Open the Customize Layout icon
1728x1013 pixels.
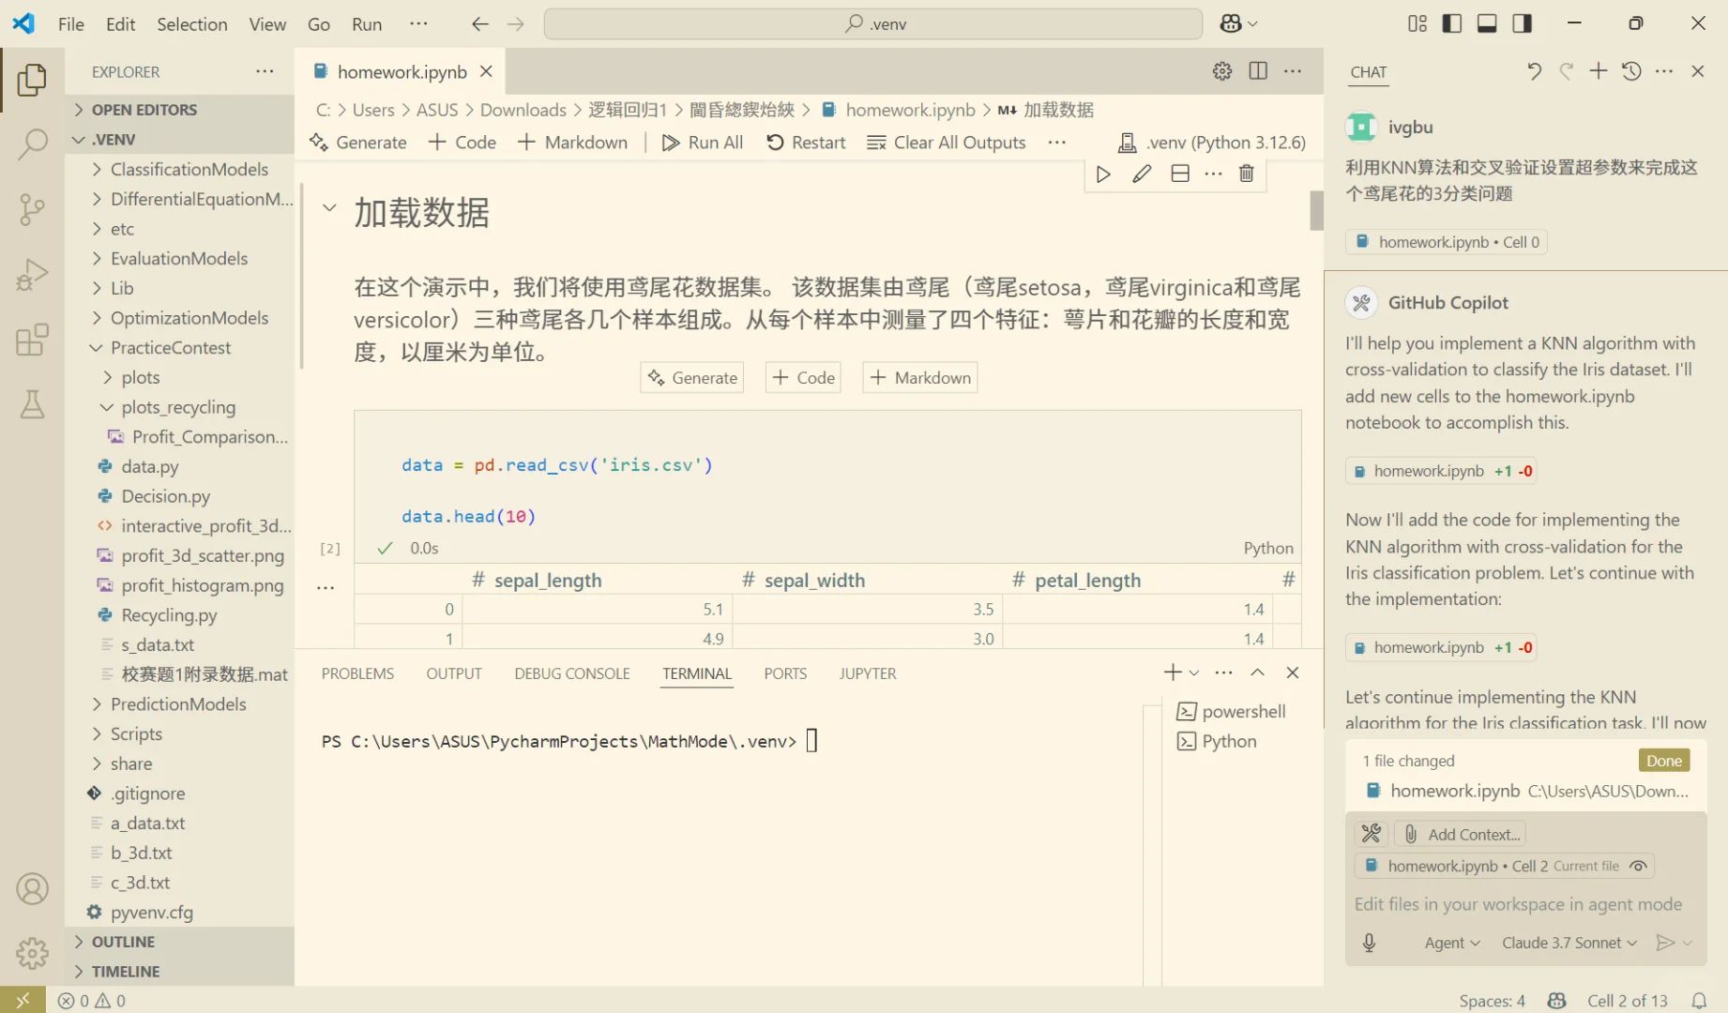point(1417,23)
